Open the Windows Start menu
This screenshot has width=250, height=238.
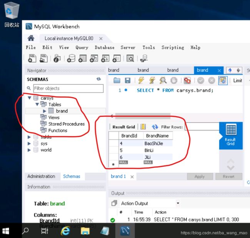point(6,231)
